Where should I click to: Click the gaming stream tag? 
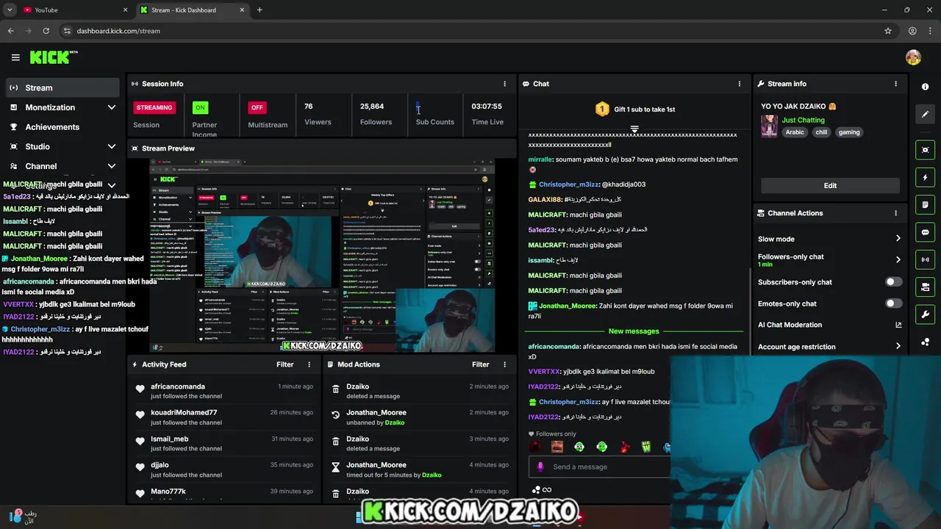click(x=849, y=132)
